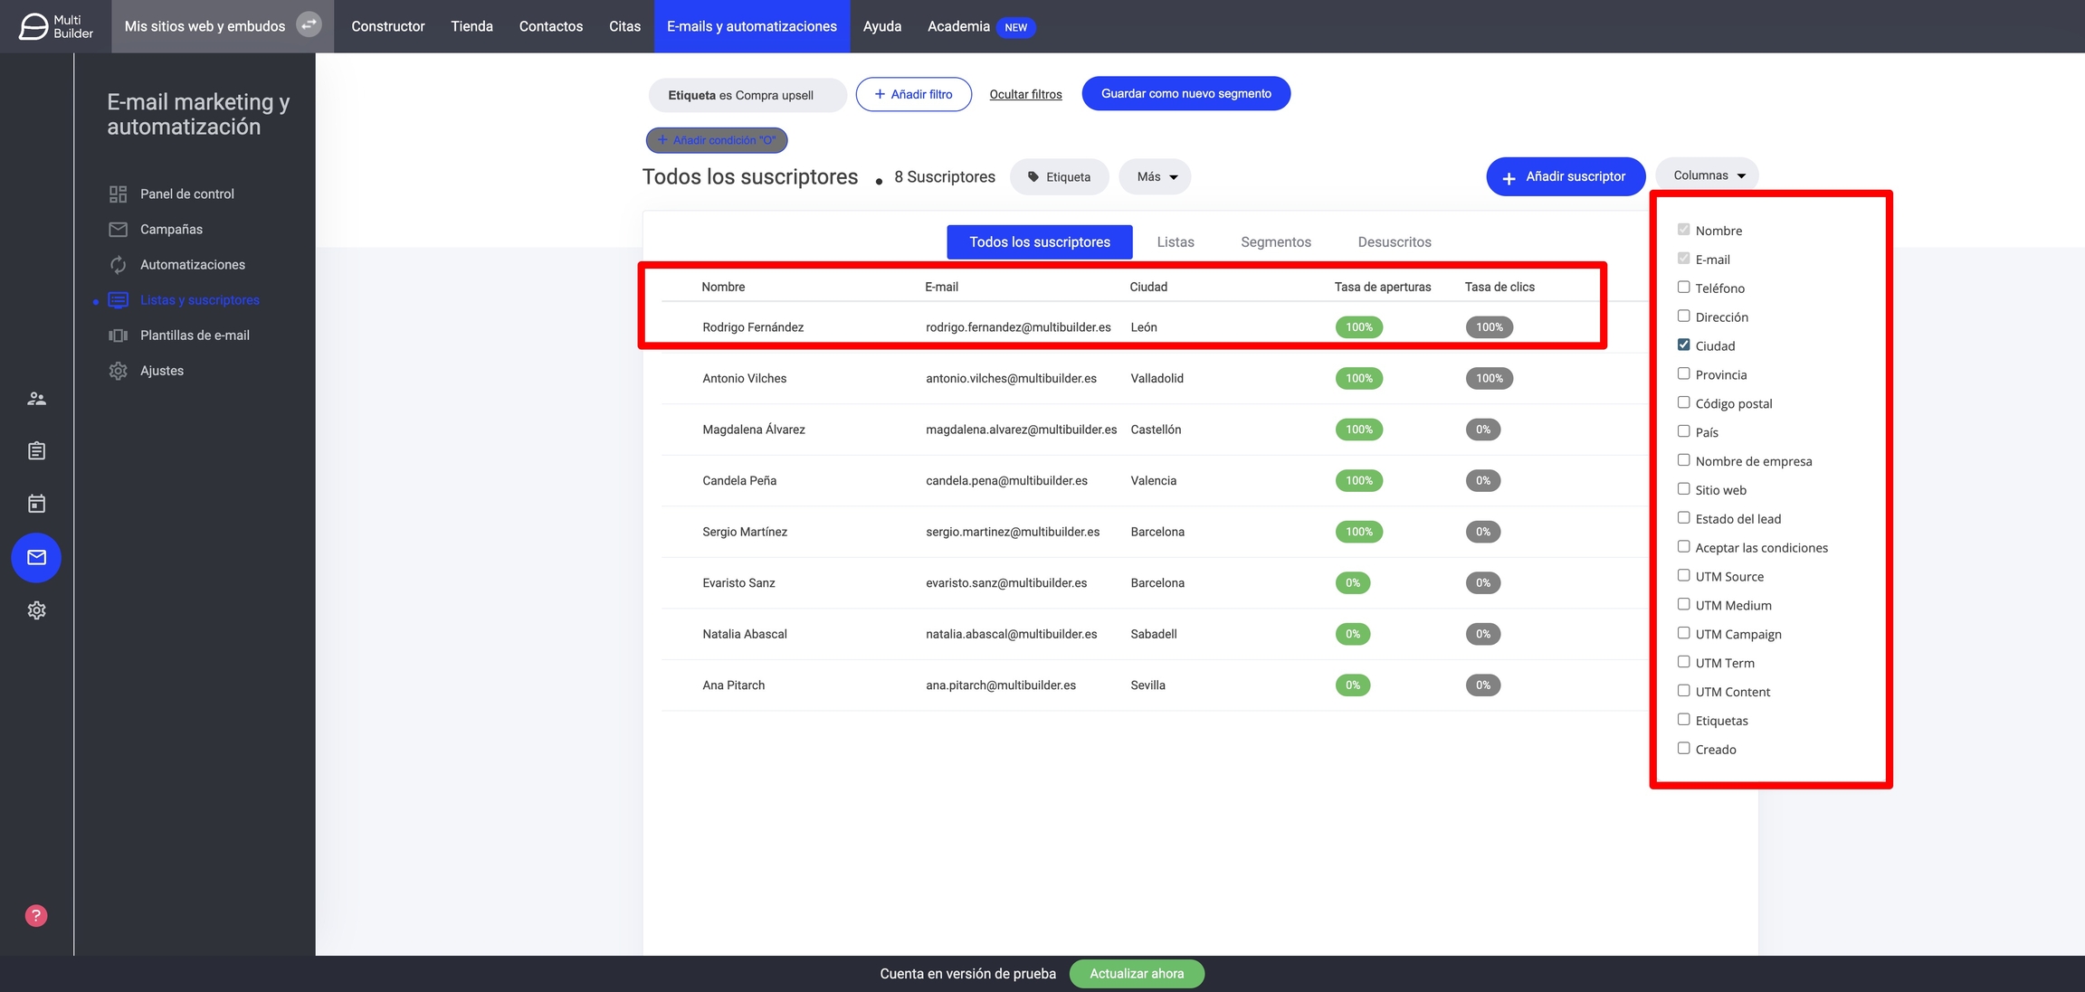Screen dimensions: 2085x992
Task: Switch to the Segmentos tab
Action: tap(1275, 242)
